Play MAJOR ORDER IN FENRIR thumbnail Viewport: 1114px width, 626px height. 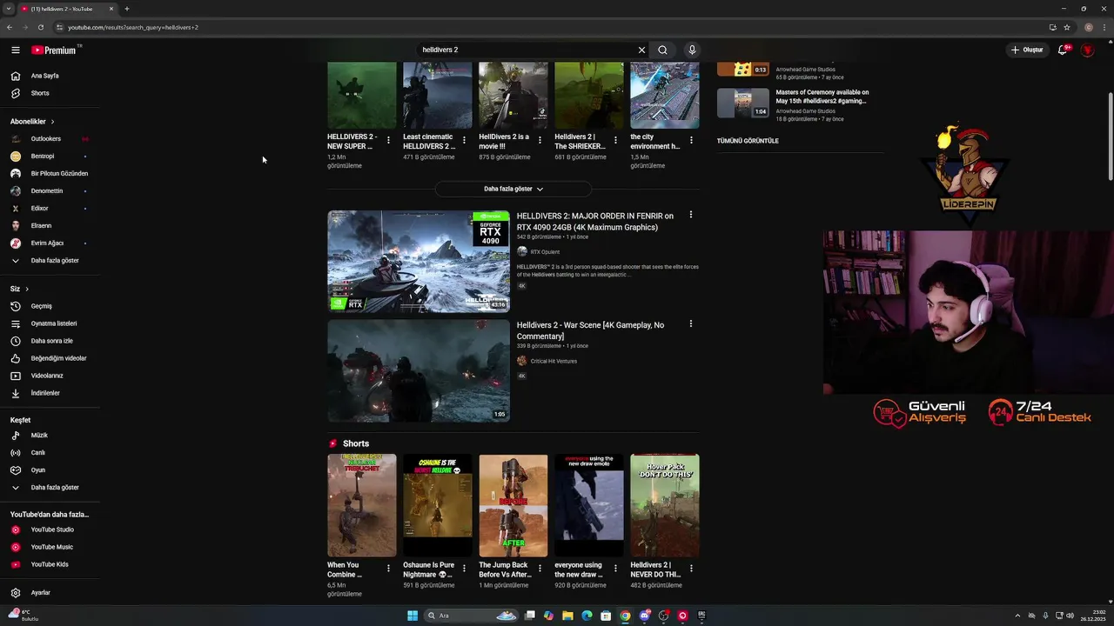click(419, 261)
